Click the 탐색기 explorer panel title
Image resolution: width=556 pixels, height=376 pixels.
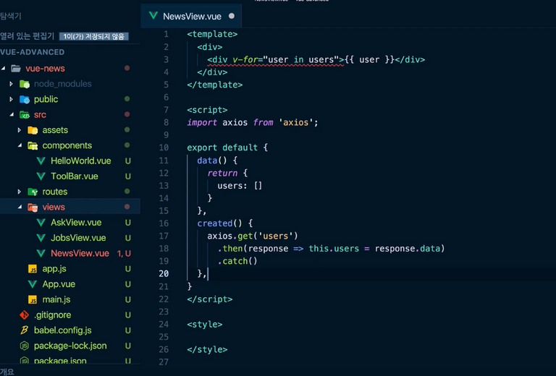pos(11,17)
